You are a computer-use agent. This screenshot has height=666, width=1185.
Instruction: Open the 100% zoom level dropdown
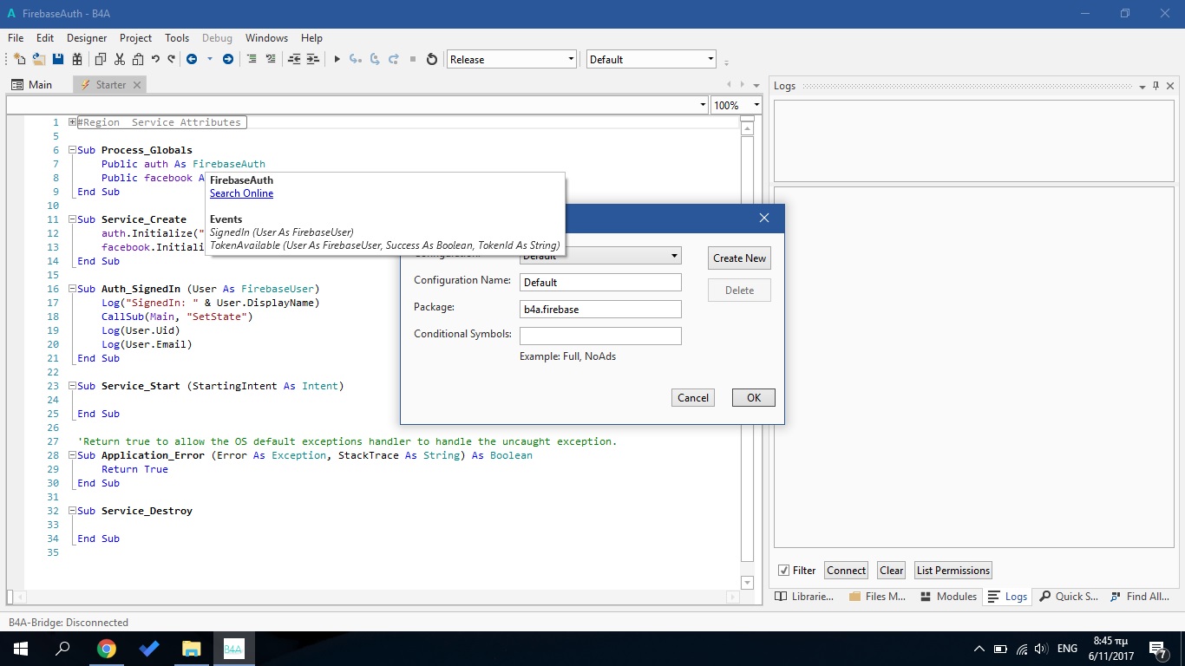737,105
